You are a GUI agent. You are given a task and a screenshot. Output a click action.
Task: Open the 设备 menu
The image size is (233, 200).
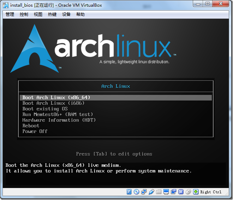click(66, 14)
